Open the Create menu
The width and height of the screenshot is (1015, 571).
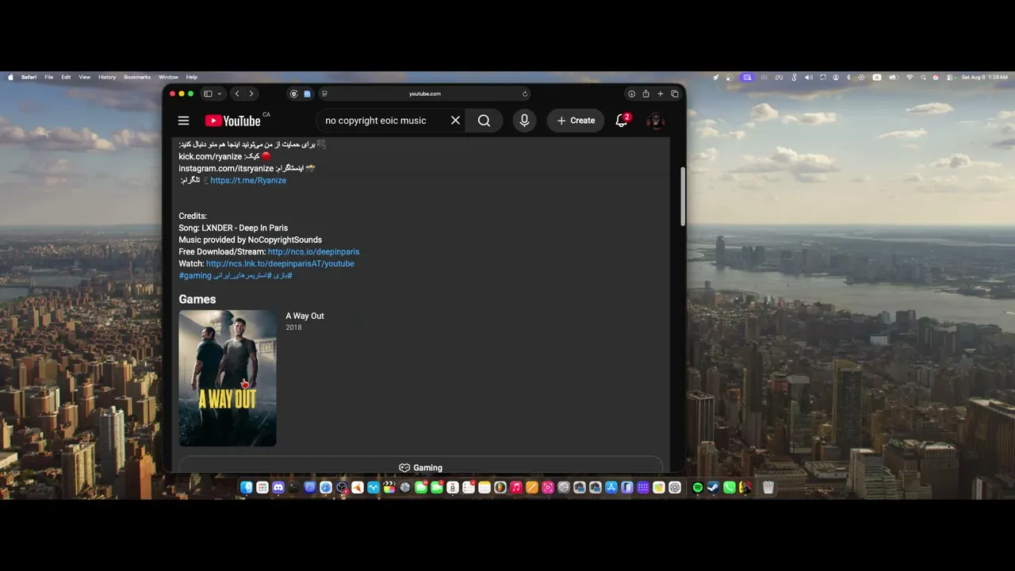[x=576, y=121]
